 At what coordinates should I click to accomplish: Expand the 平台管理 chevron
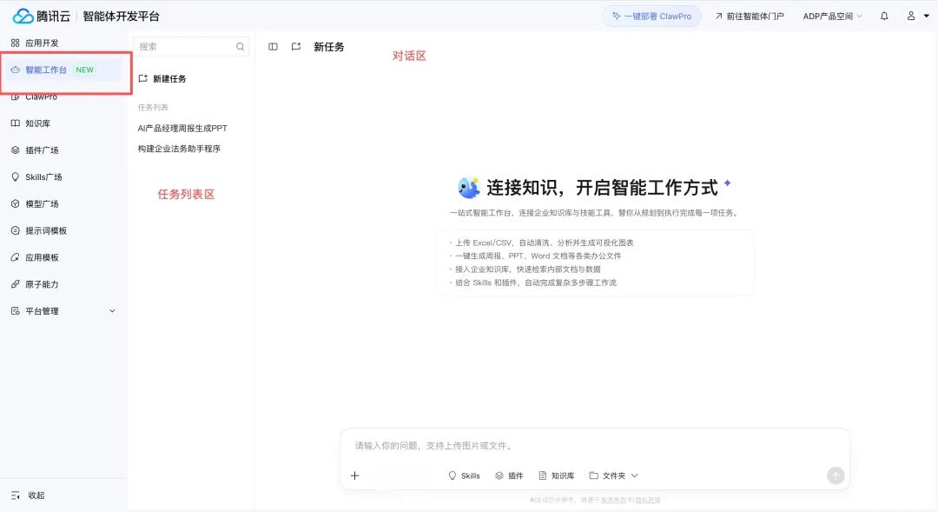[x=112, y=311]
